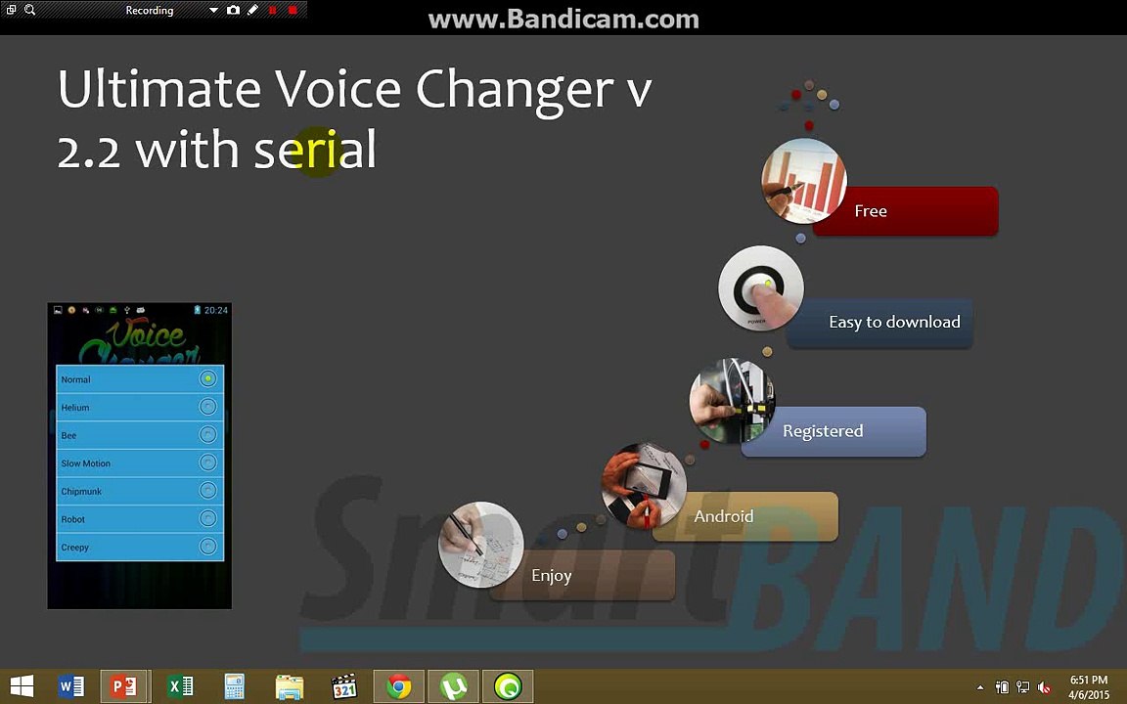This screenshot has height=704, width=1127.
Task: Switch to PowerPoint in the taskbar
Action: (124, 686)
